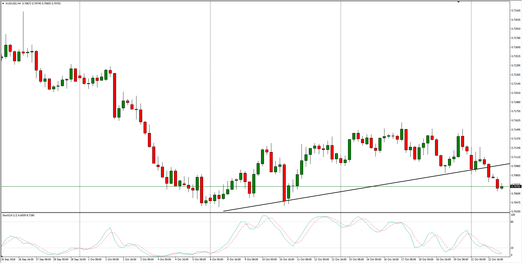The height and width of the screenshot is (263, 522).
Task: Click the 26 Sep 2018 time axis label
Action: click(x=8, y=259)
